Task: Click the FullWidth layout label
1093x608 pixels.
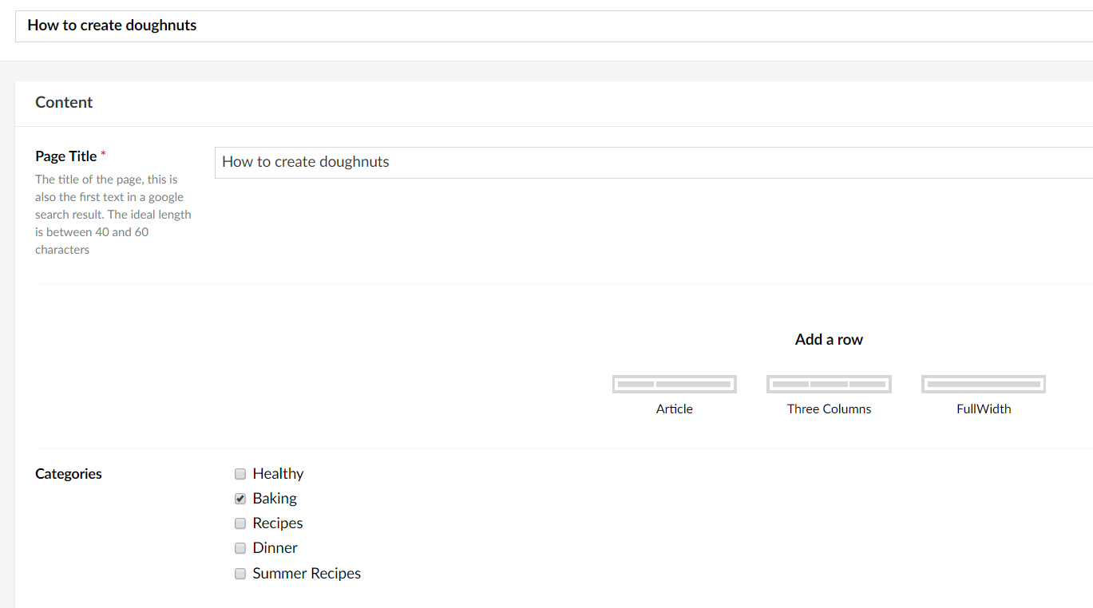Action: tap(984, 409)
